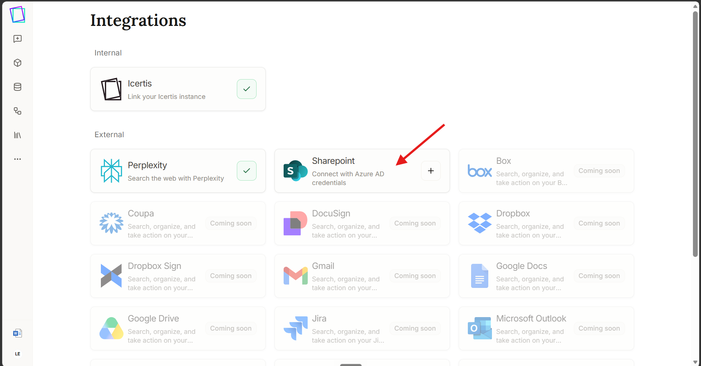Open the LE user avatar
The image size is (701, 366).
pyautogui.click(x=18, y=354)
